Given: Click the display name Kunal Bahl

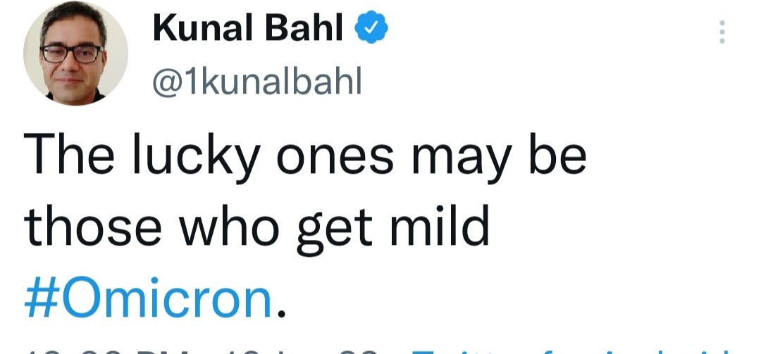Looking at the screenshot, I should 248,30.
